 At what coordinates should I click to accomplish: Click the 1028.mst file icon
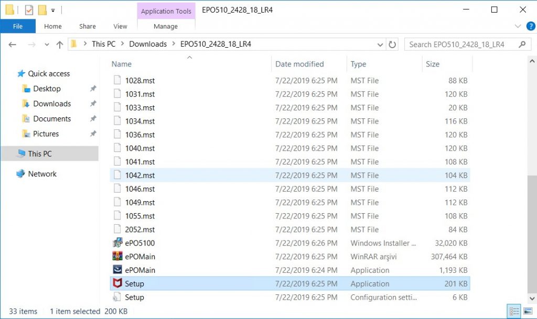click(x=117, y=80)
